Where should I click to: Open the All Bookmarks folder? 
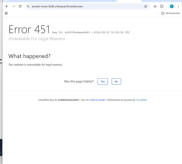tap(171, 13)
